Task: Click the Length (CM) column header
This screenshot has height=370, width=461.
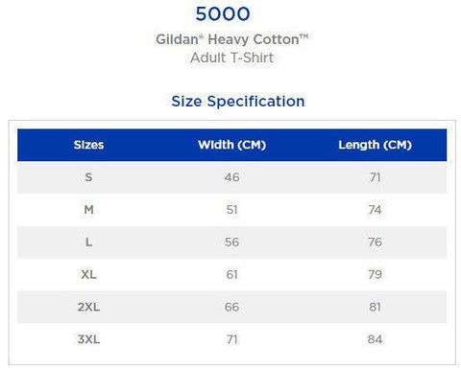Action: pos(375,145)
